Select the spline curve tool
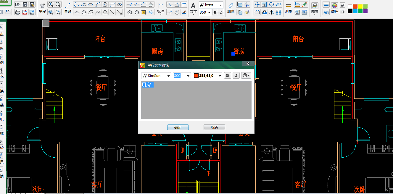This screenshot has height=194, width=393. (x=98, y=12)
